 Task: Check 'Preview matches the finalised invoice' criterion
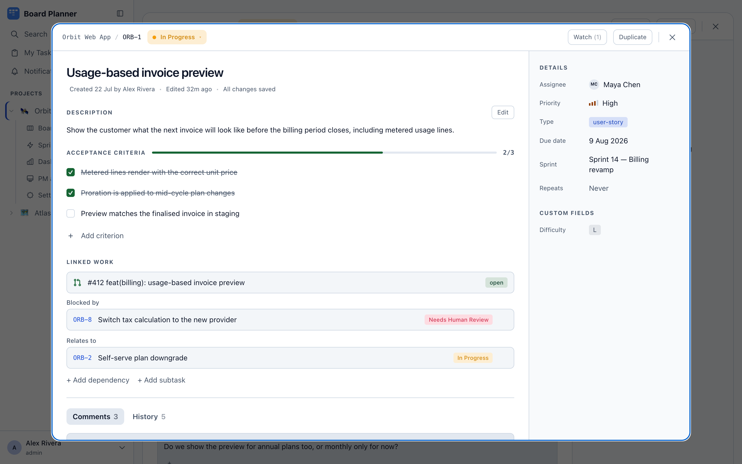71,213
